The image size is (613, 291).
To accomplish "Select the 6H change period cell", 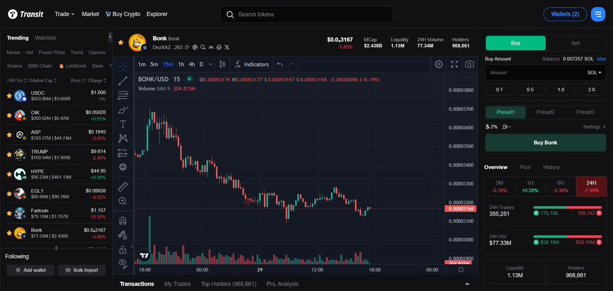I will tap(560, 187).
